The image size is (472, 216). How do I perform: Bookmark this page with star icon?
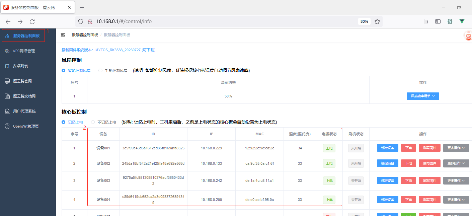coord(377,21)
